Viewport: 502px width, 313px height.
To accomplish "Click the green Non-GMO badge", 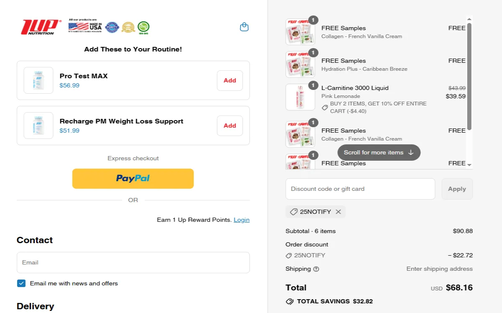I will click(x=144, y=27).
